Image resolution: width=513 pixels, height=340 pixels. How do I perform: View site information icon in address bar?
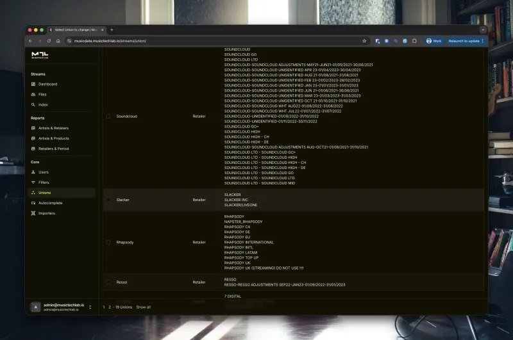69,41
